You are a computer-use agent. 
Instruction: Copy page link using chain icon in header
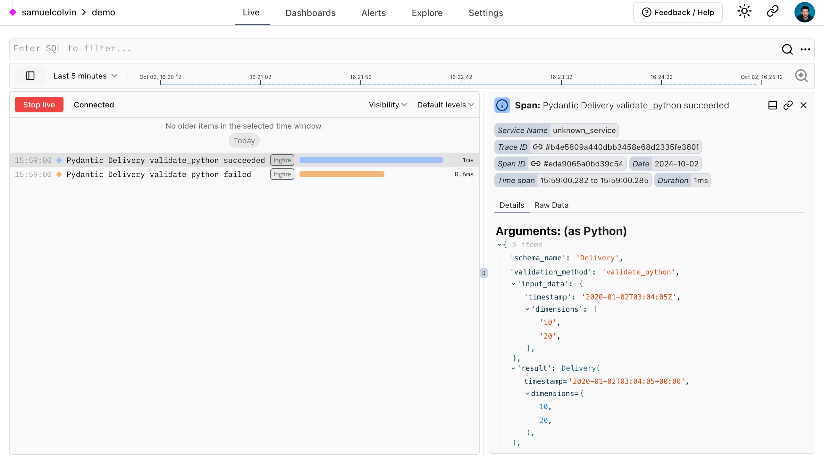(772, 11)
